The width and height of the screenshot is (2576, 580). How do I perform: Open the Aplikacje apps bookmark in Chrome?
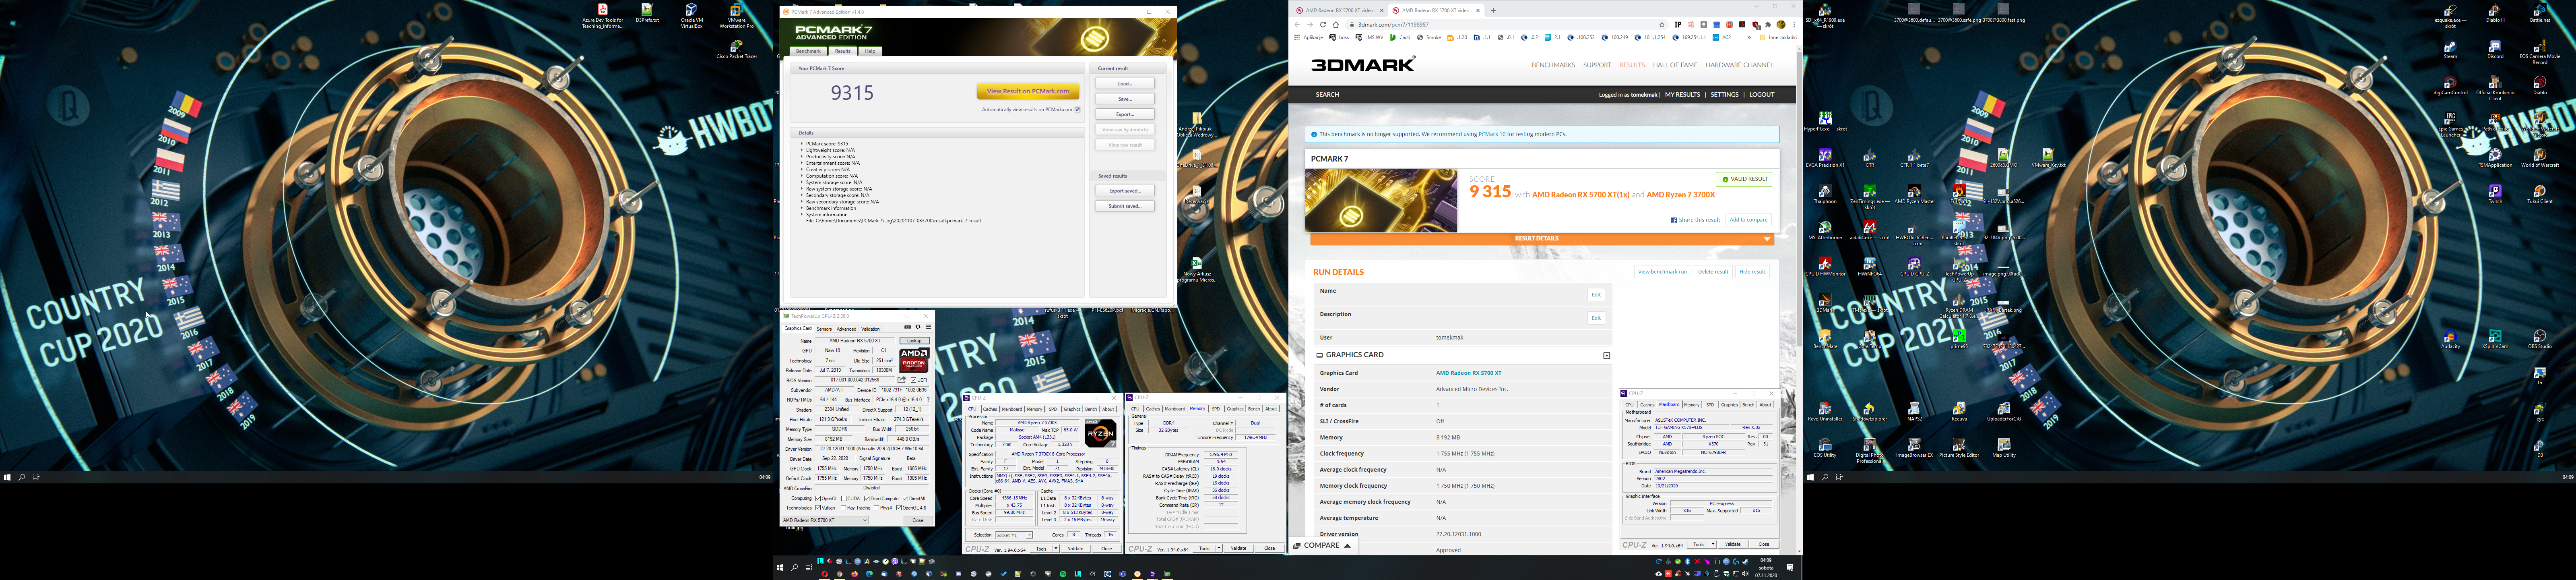click(1309, 37)
